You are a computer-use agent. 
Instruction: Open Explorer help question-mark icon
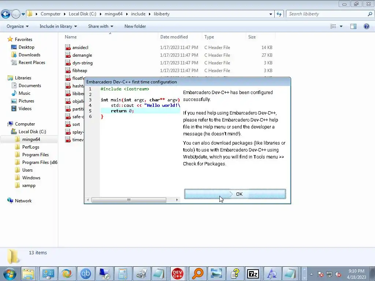[366, 26]
